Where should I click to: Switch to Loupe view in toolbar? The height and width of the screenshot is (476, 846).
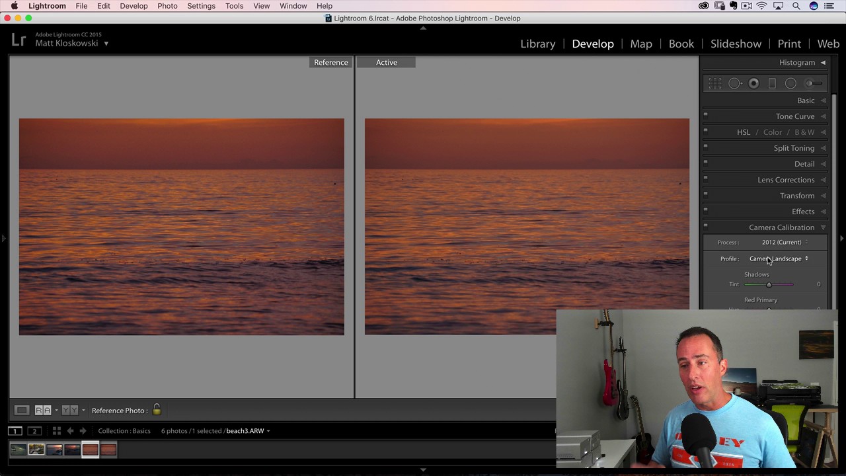[22, 411]
